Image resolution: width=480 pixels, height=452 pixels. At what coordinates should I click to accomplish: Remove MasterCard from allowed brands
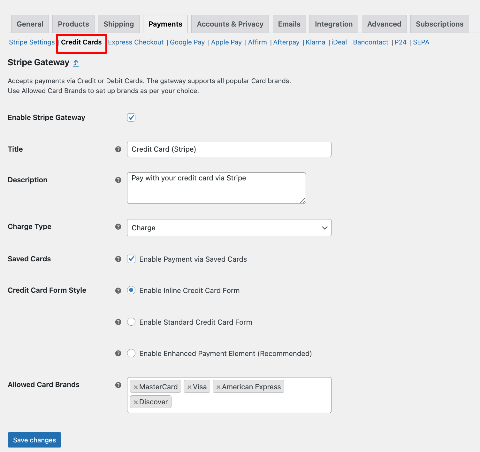coord(136,387)
